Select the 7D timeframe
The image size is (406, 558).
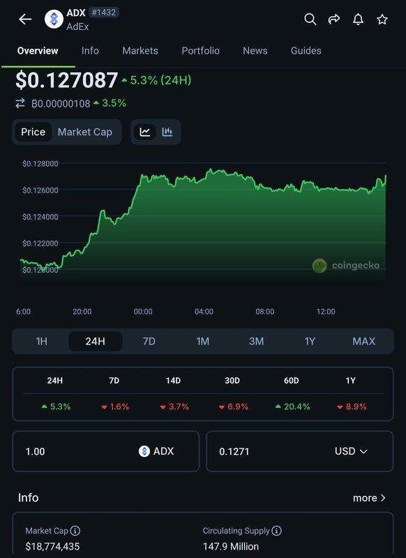pyautogui.click(x=149, y=341)
